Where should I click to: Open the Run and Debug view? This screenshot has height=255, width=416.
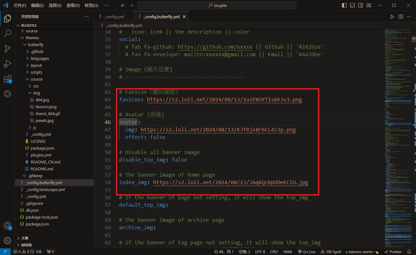(8, 64)
